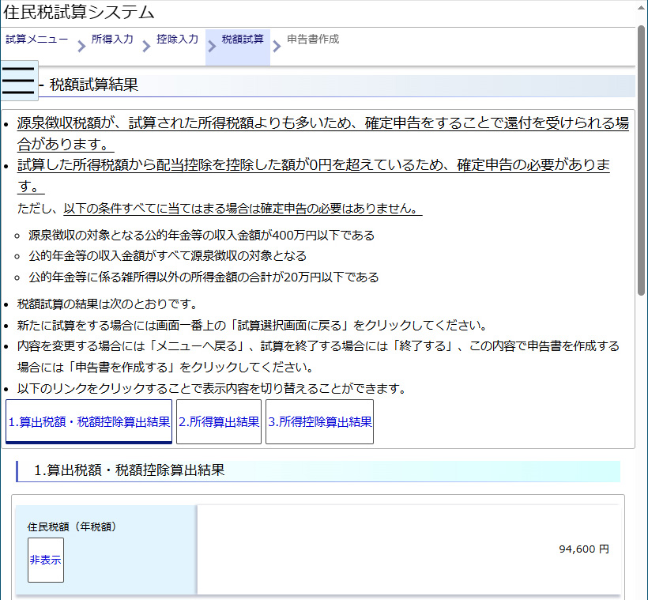Click the arrow before 申告書作成 step
This screenshot has height=600, width=648.
click(x=277, y=47)
